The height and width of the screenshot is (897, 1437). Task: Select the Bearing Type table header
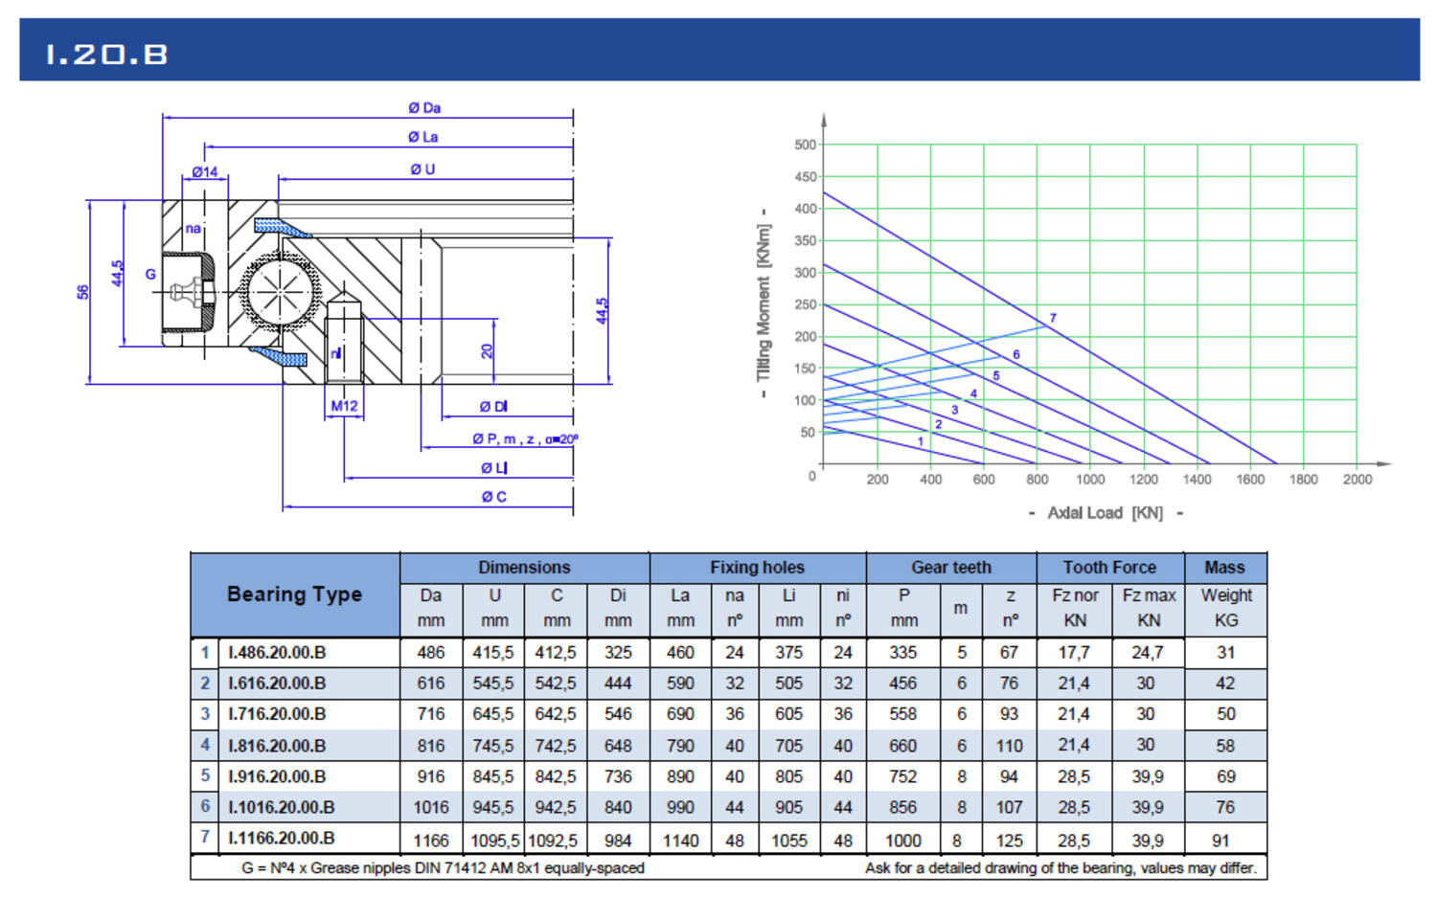click(294, 594)
